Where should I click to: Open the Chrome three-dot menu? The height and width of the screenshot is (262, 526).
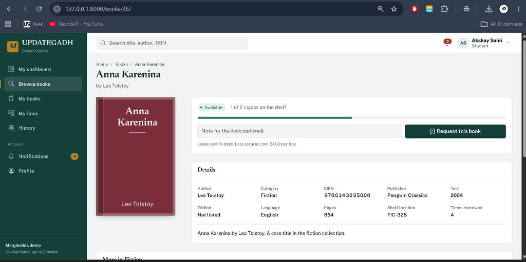tap(519, 9)
